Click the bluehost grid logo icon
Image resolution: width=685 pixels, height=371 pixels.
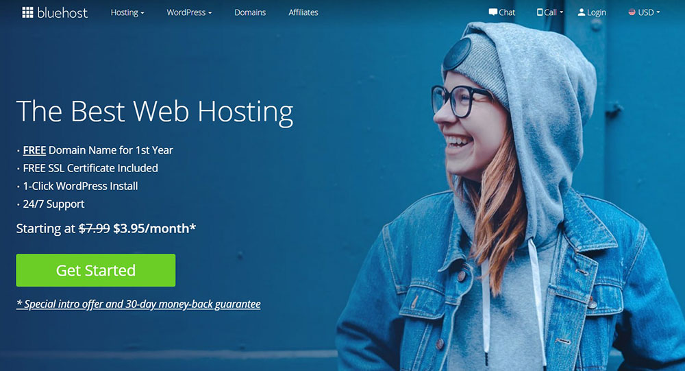[x=27, y=13]
